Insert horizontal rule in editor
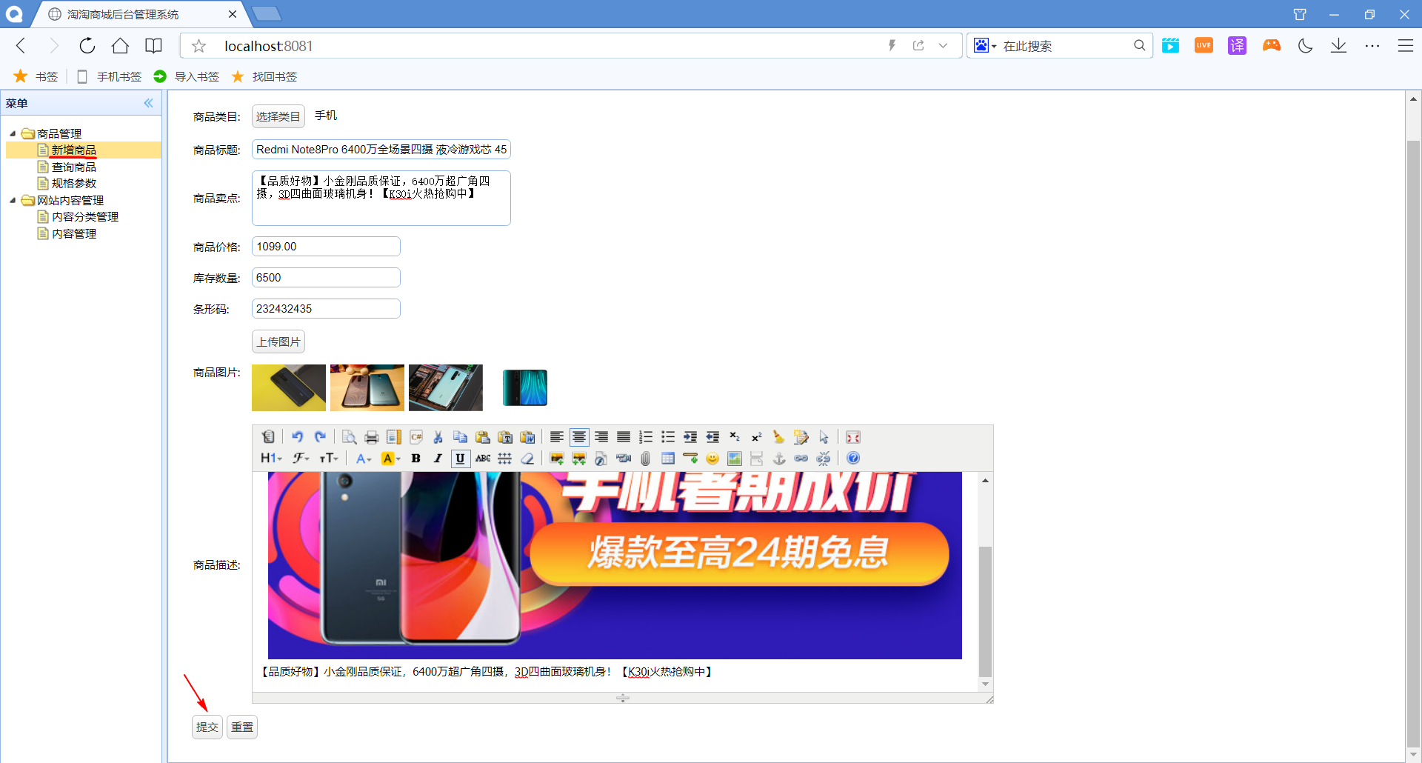 tap(690, 459)
